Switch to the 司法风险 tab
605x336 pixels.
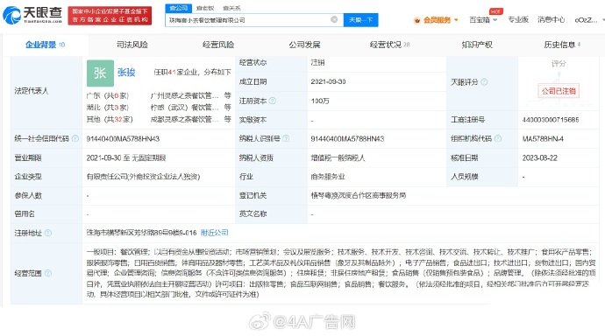(132, 45)
